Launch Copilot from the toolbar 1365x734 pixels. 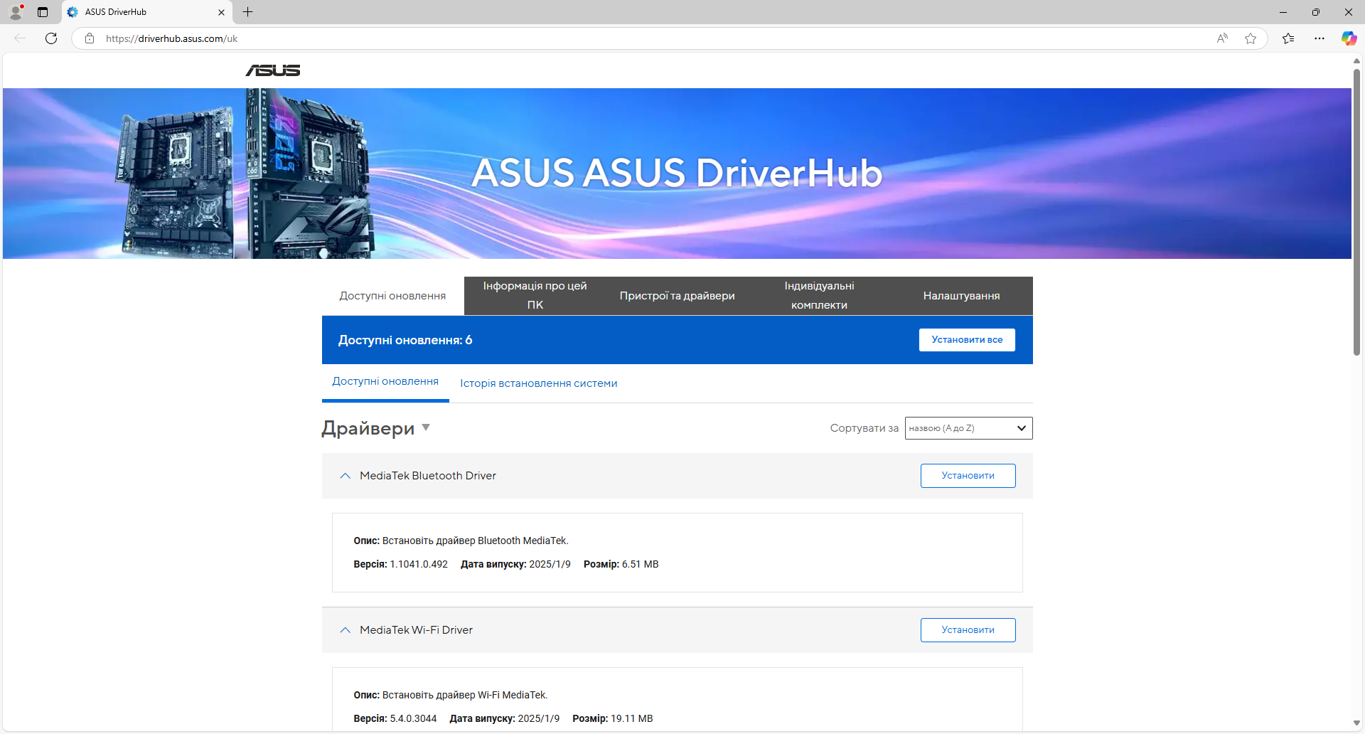tap(1349, 38)
